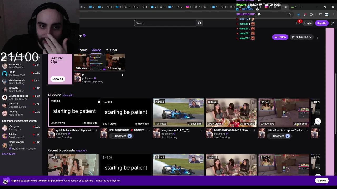Click pokimane avatar beside Featured Clip

pos(77,78)
